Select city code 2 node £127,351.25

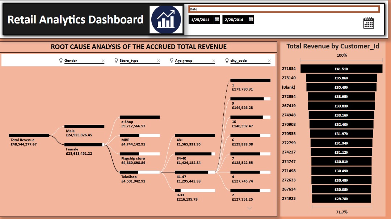pyautogui.click(x=251, y=190)
